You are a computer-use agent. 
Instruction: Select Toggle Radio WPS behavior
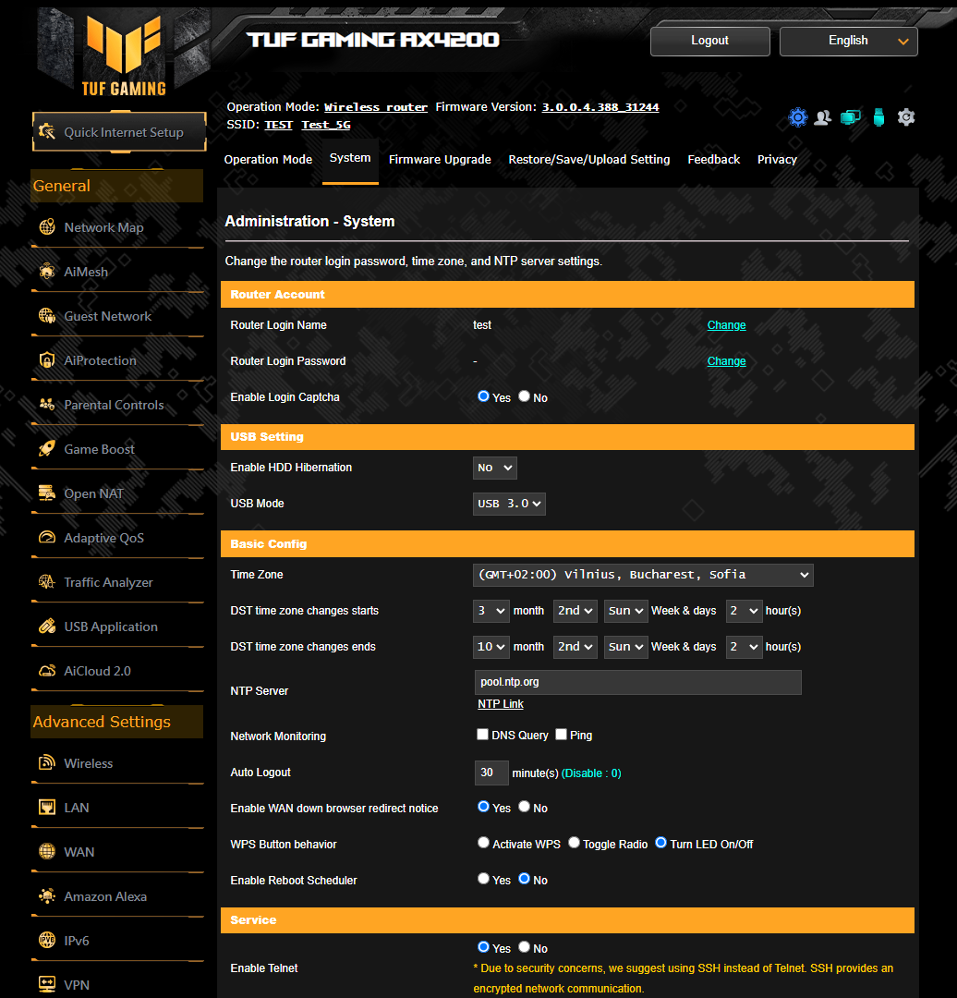[x=574, y=844]
